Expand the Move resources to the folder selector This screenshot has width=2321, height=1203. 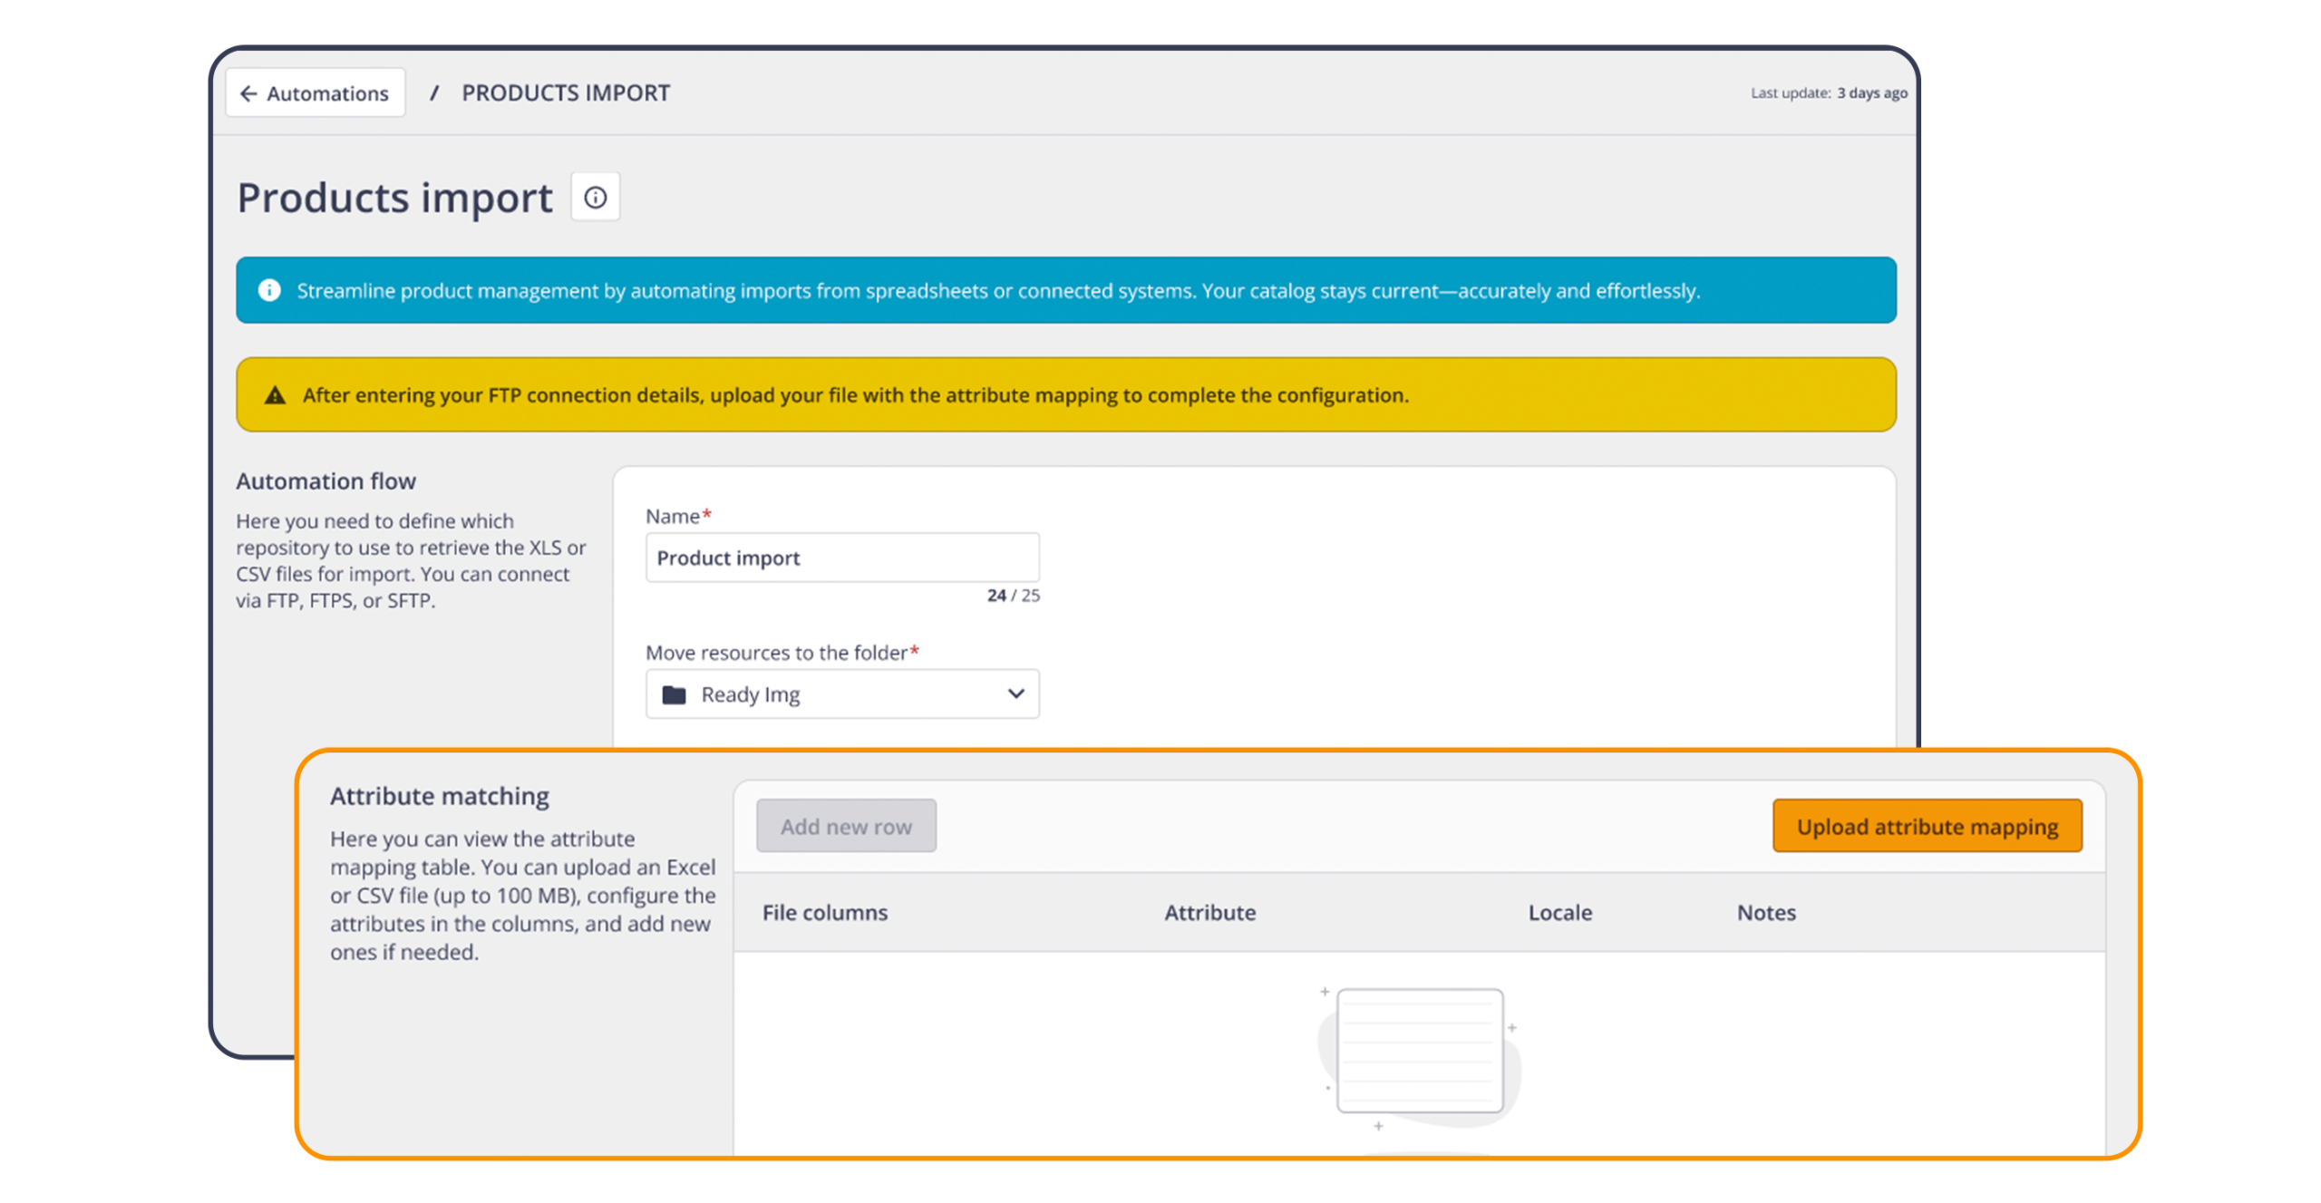coord(841,694)
